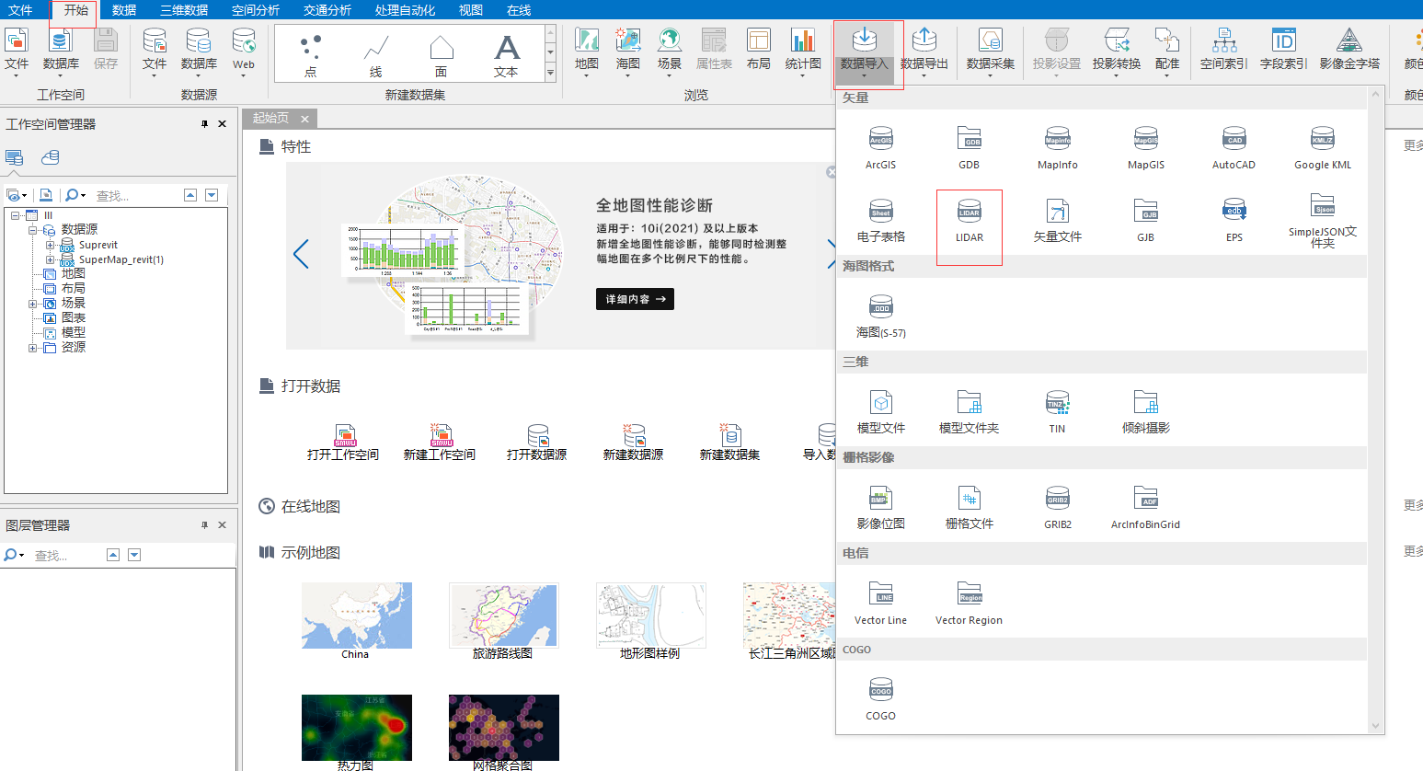Choose GDB import format
The width and height of the screenshot is (1423, 771).
(969, 147)
